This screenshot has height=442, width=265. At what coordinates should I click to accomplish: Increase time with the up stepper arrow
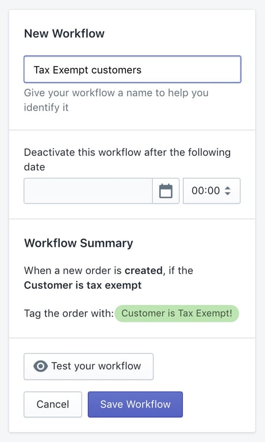(x=228, y=188)
